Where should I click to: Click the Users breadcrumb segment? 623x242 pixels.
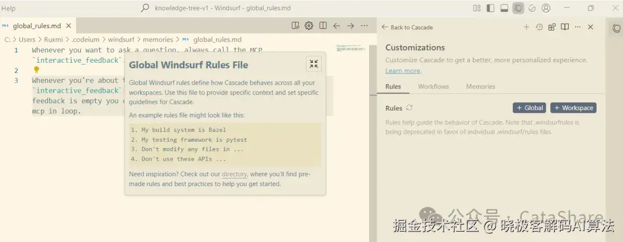coord(27,39)
